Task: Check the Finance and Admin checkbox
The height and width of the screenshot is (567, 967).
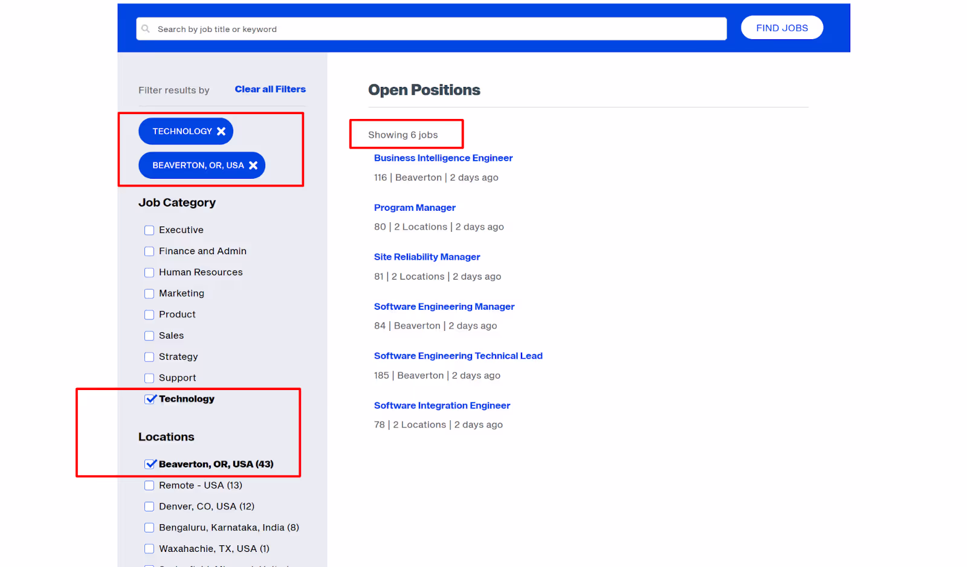Action: click(x=149, y=251)
